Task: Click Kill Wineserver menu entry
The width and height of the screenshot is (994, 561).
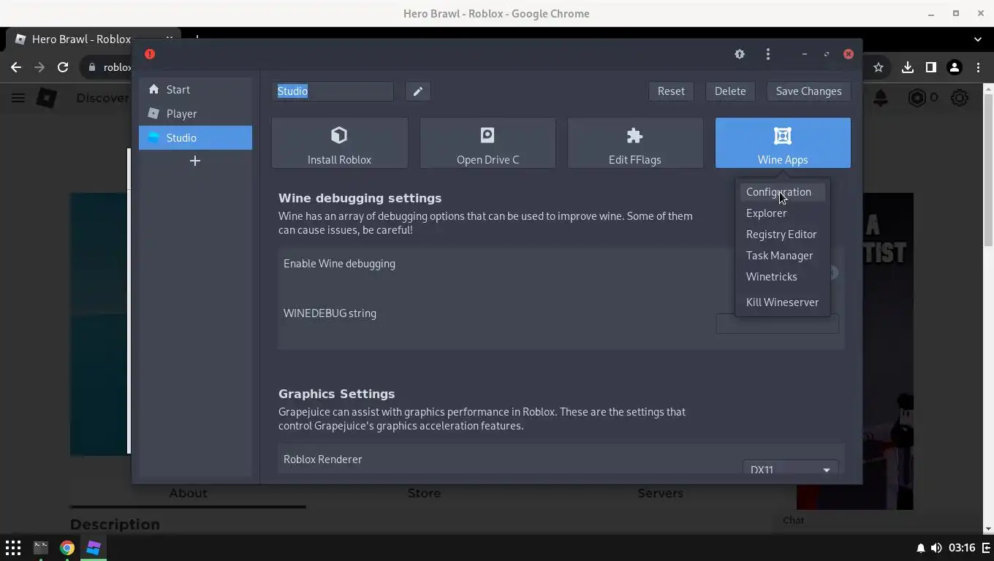Action: pyautogui.click(x=782, y=302)
